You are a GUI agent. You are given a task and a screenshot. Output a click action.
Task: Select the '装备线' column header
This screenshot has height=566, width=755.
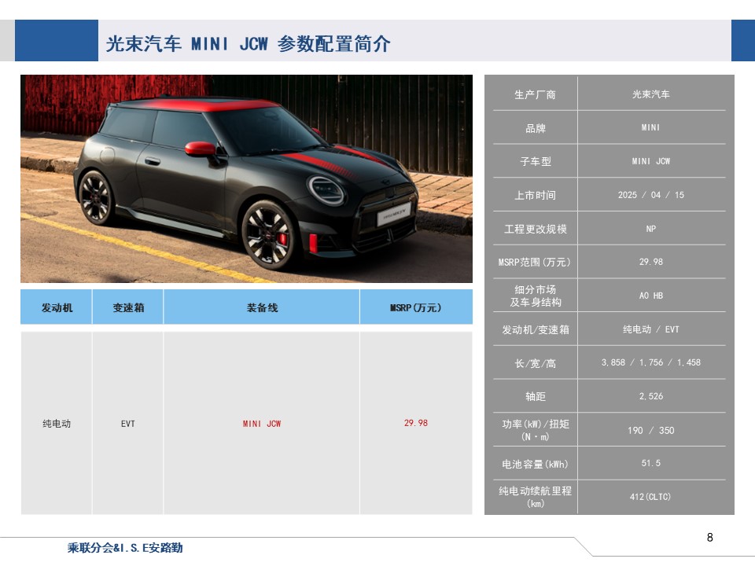point(262,307)
